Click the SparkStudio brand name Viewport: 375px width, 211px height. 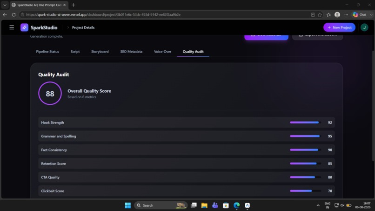[x=44, y=27]
